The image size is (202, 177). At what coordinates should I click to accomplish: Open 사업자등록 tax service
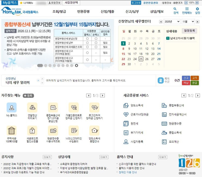(133, 142)
